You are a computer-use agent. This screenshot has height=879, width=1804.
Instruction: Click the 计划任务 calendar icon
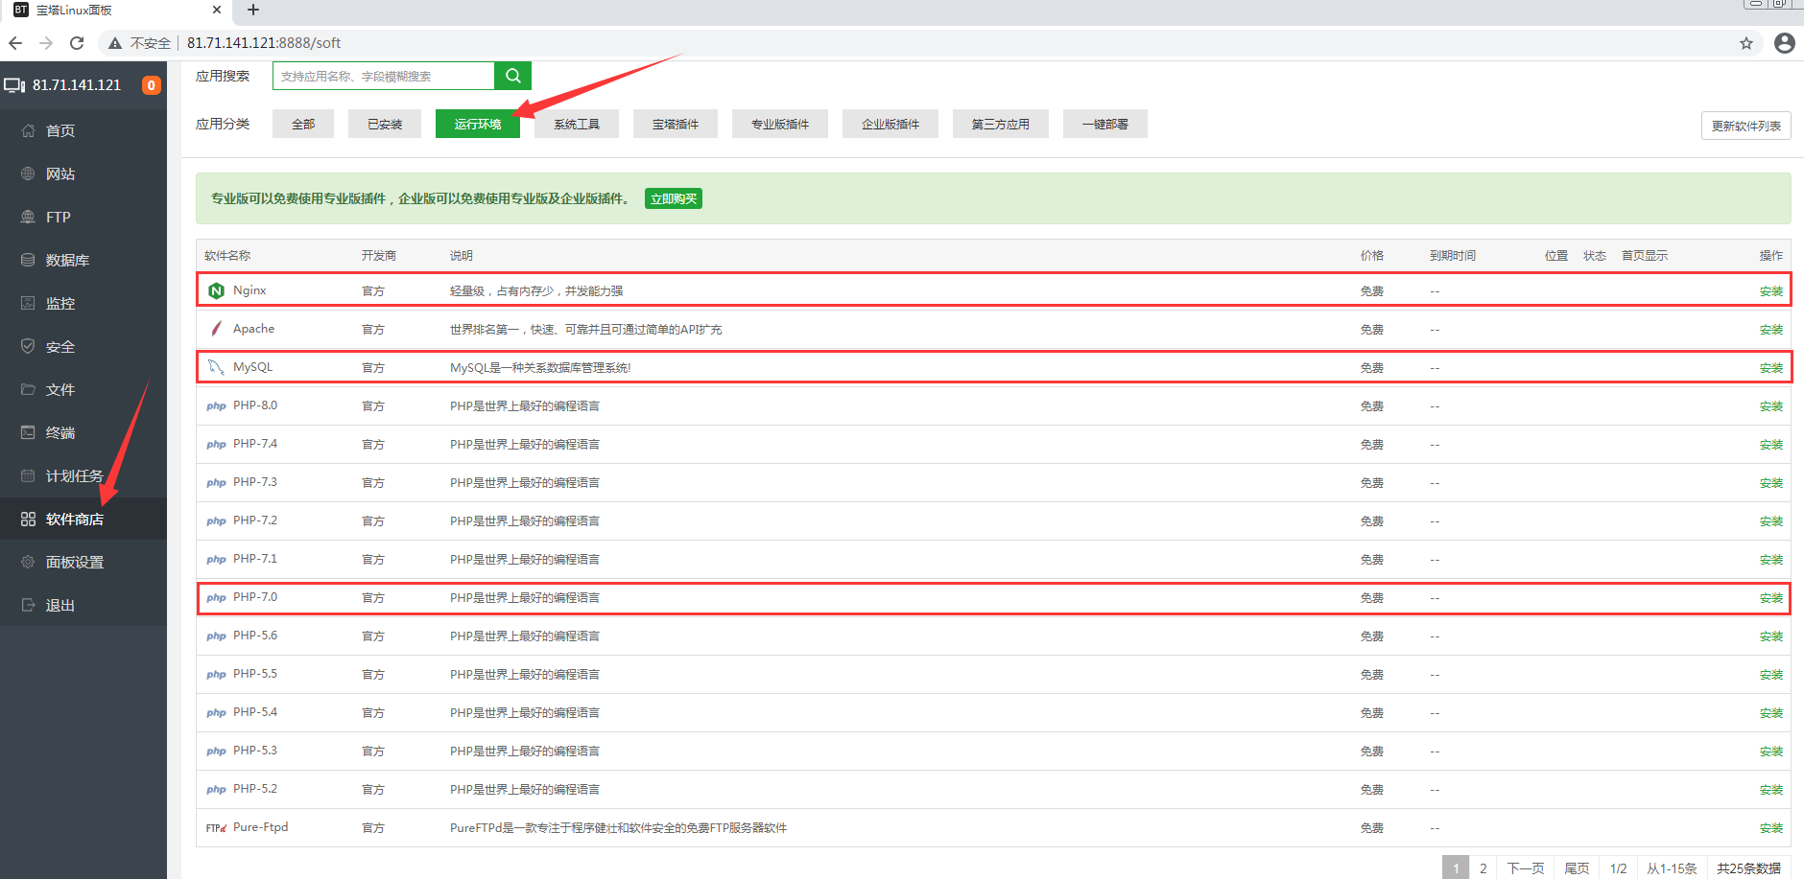tap(28, 475)
